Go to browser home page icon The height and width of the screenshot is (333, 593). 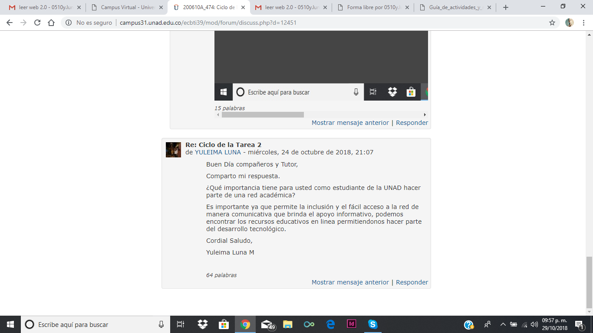coord(51,23)
